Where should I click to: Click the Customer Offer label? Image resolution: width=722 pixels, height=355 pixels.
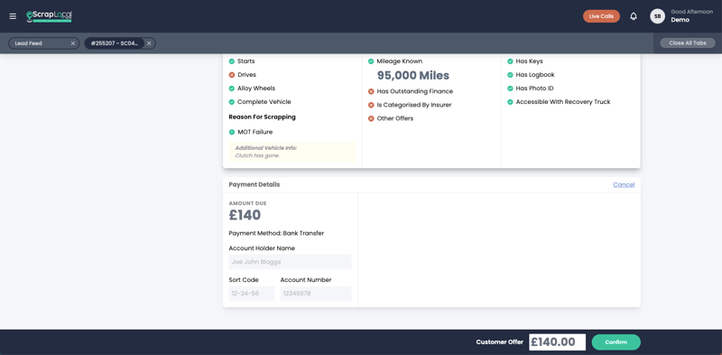tap(500, 342)
